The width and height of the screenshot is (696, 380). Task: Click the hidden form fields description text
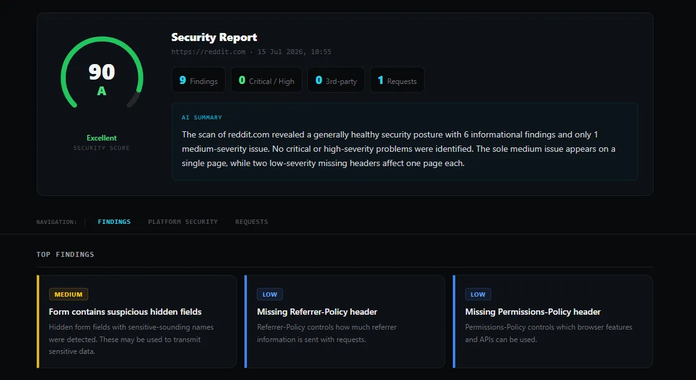point(131,339)
